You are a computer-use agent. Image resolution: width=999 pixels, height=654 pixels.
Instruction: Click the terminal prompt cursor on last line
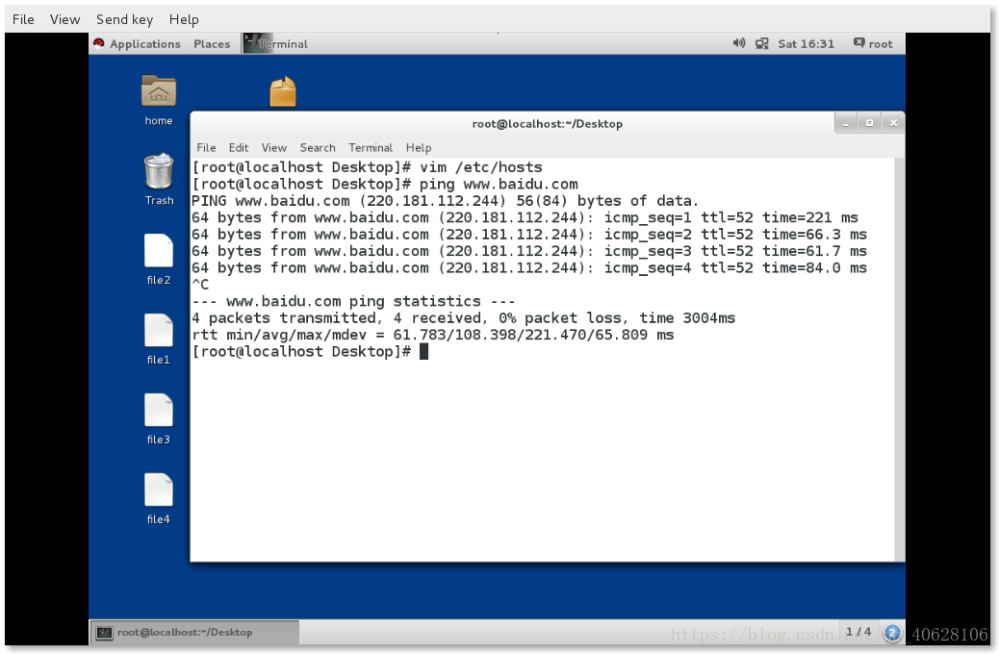(x=424, y=351)
